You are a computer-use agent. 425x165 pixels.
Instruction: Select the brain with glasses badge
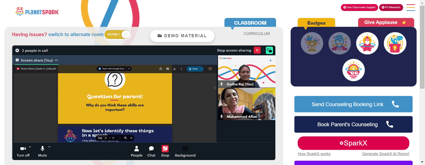coord(354,70)
